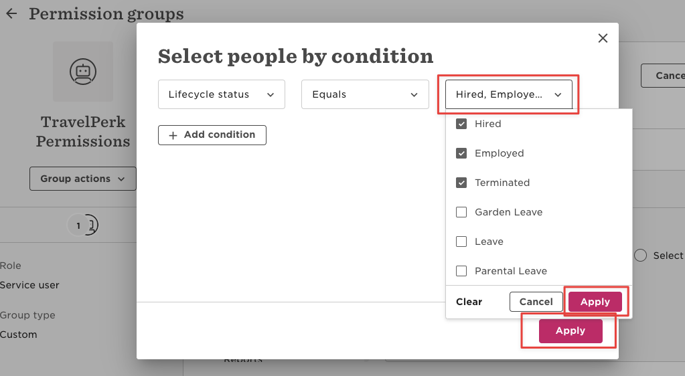Screen dimensions: 685x376
Task: Uncheck the Hired checkbox
Action: [461, 124]
